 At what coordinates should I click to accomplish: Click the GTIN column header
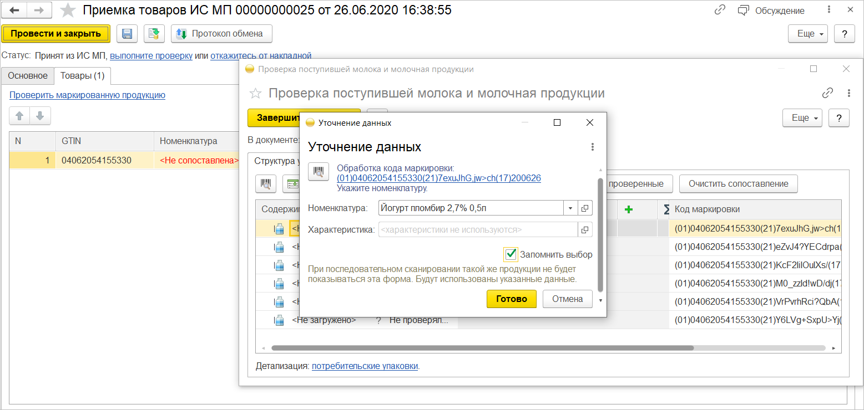click(104, 141)
